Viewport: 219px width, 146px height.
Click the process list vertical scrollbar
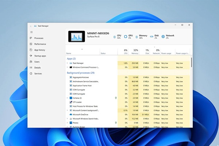[x=192, y=62]
